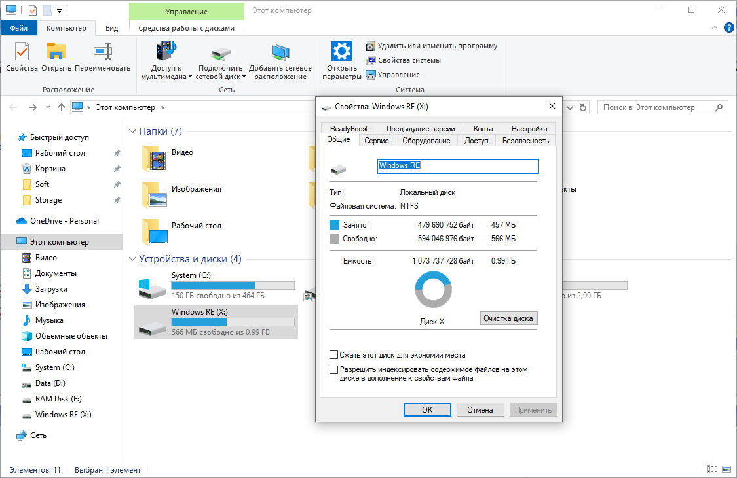Open Загрузки in sidebar
Image resolution: width=737 pixels, height=478 pixels.
point(51,289)
